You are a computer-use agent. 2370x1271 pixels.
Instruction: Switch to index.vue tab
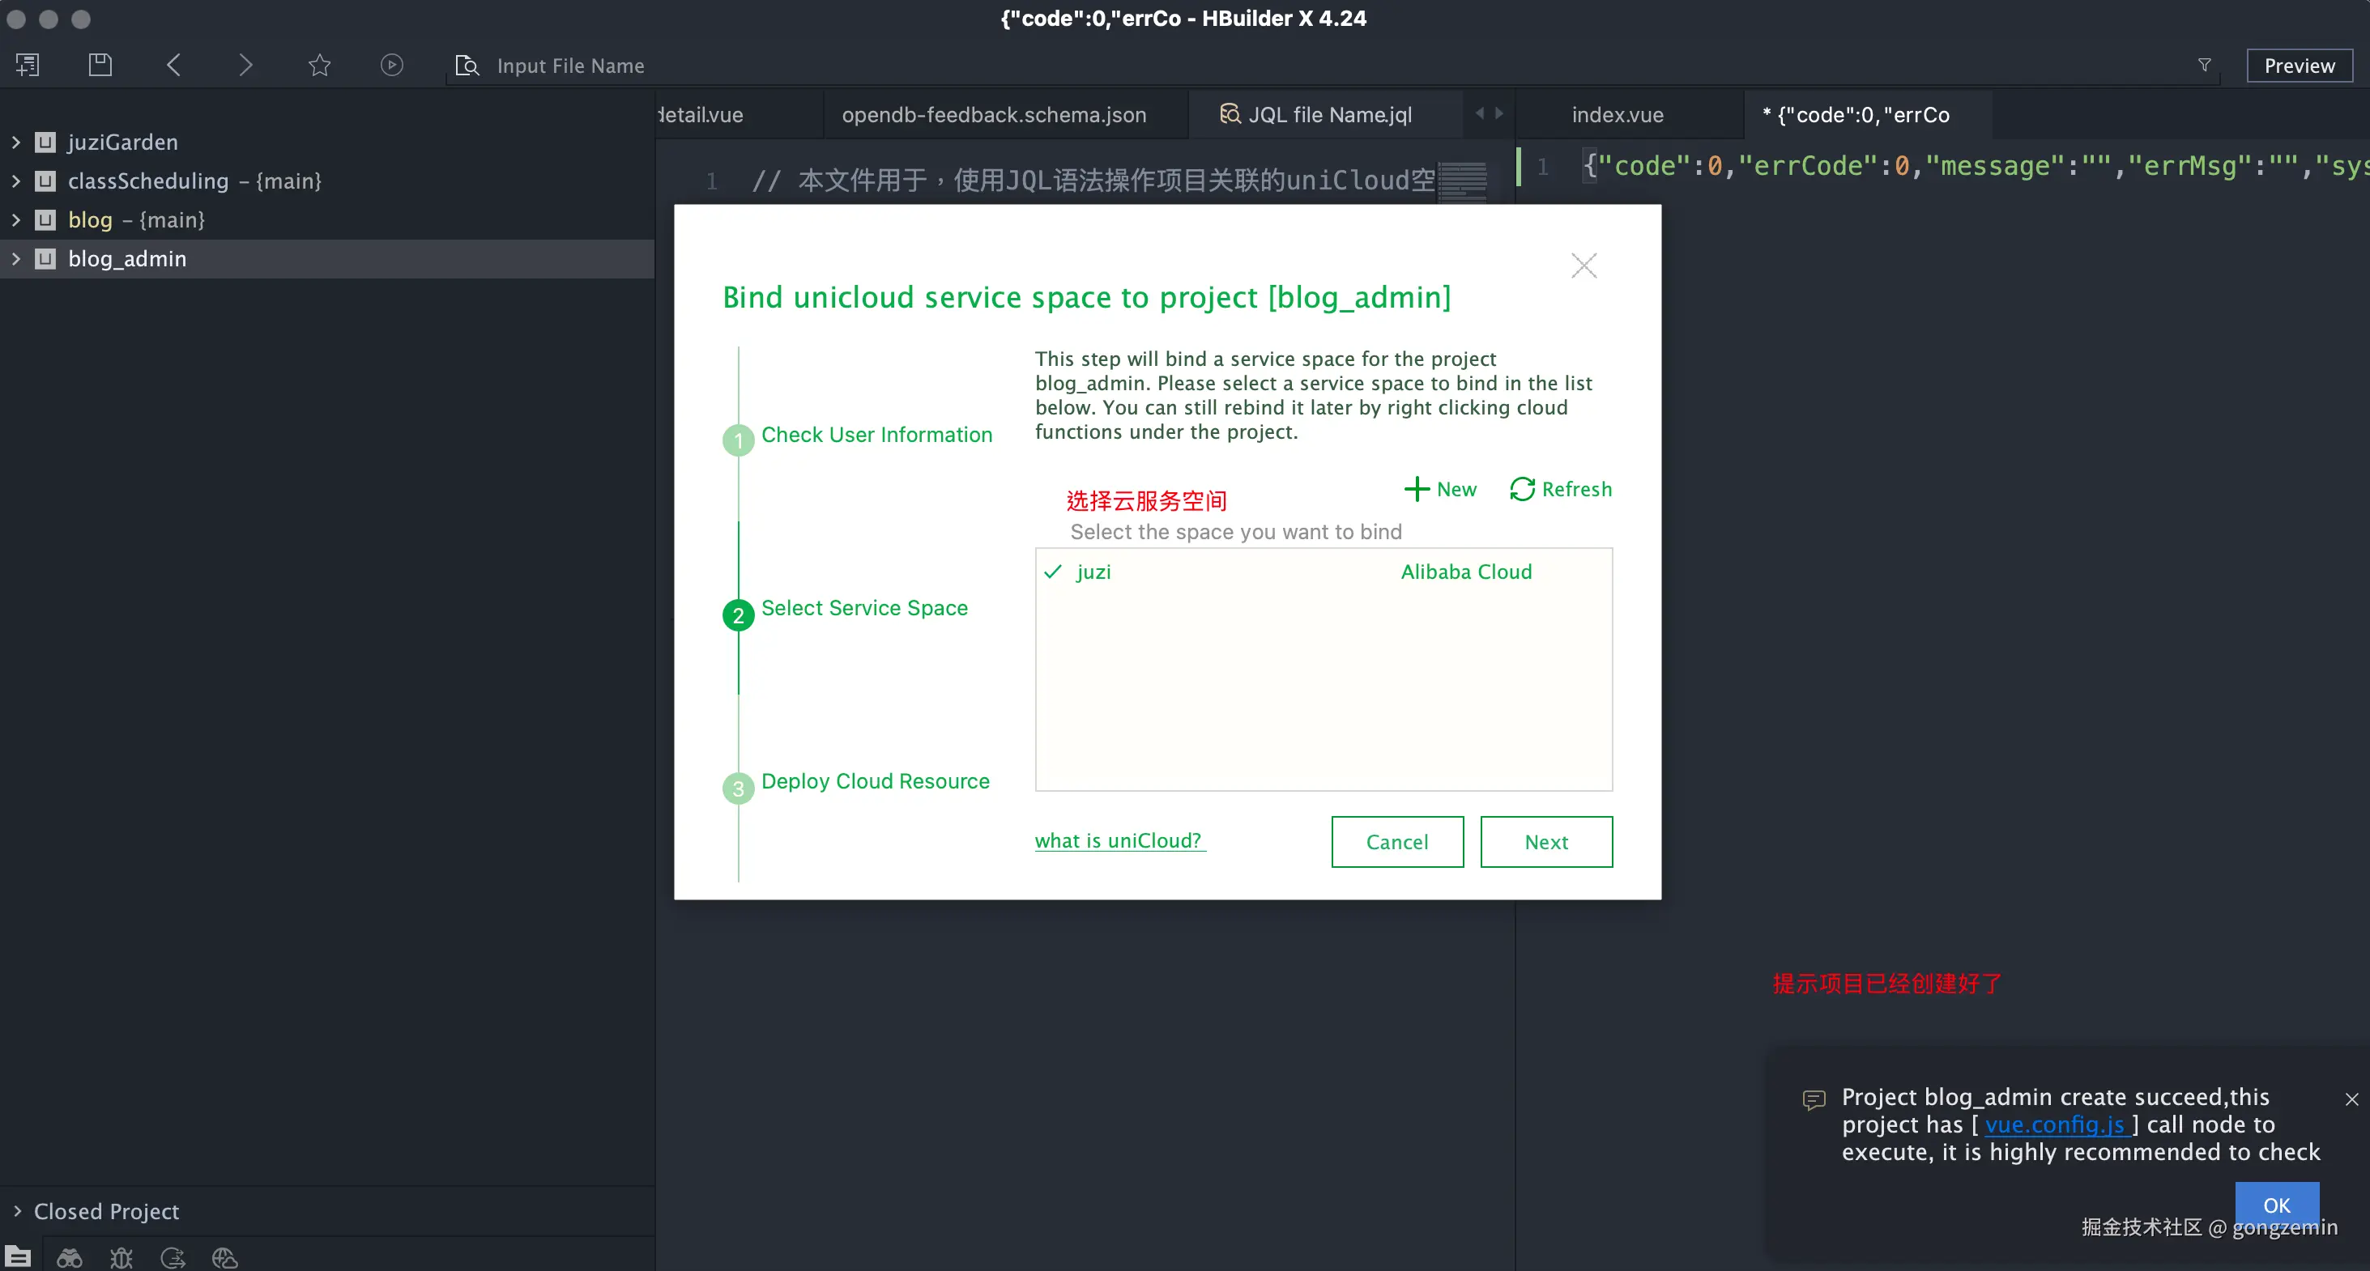1617,115
